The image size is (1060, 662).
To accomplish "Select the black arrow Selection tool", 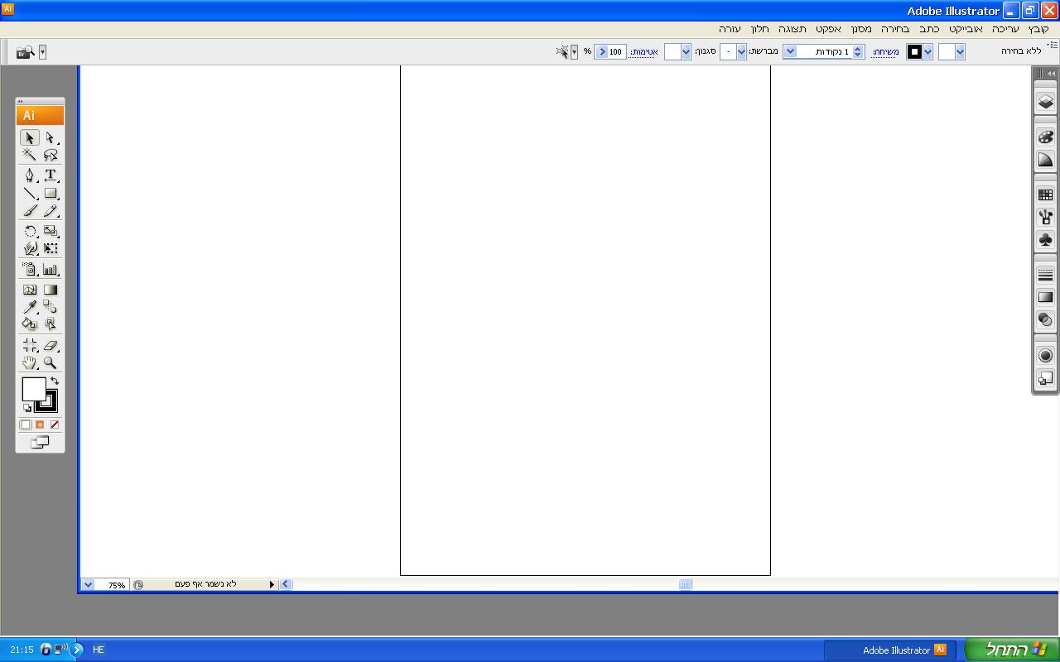I will (30, 138).
